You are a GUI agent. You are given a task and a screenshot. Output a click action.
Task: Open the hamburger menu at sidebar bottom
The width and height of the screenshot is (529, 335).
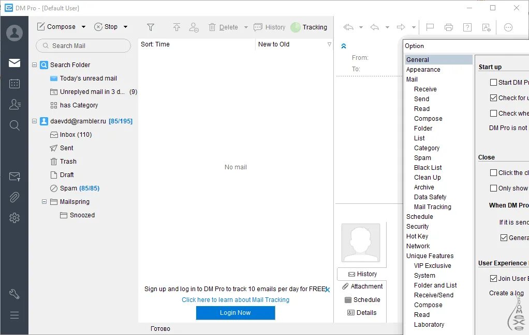(x=14, y=315)
